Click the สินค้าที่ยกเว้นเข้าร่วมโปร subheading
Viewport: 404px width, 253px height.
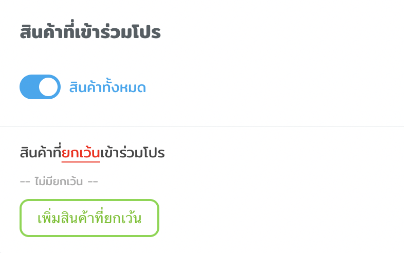92,153
